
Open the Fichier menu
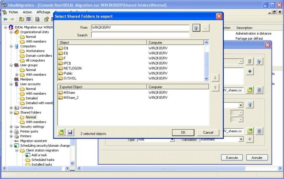[x=13, y=12]
